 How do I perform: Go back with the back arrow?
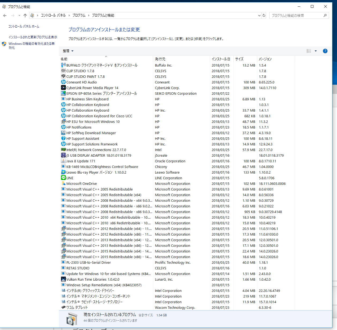coord(5,16)
